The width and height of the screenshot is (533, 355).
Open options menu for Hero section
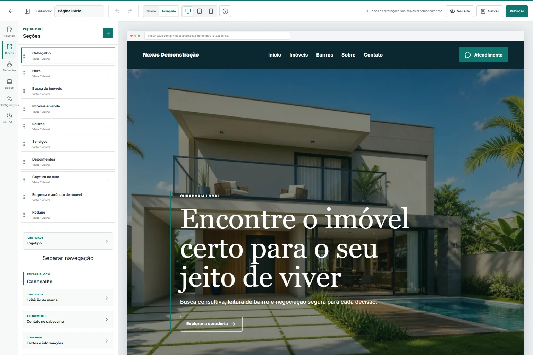[109, 73]
